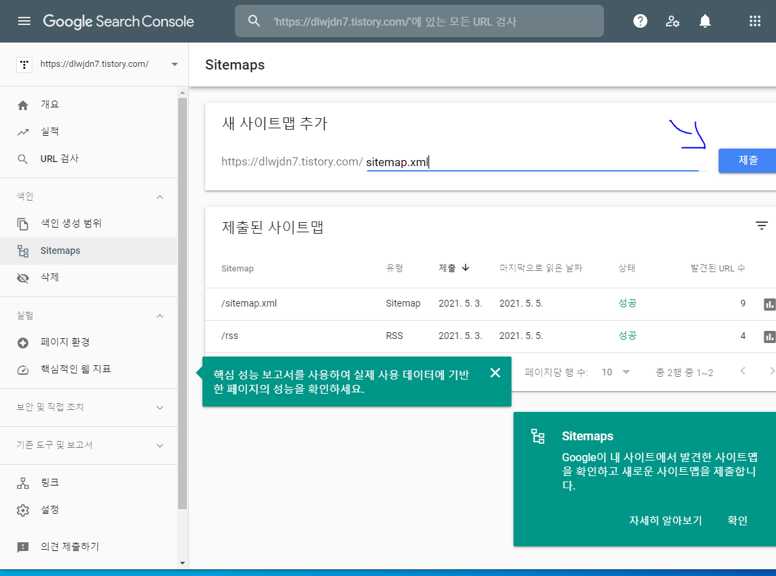Screen dimensions: 776x576
Task: Click the pages icon next to 색인 생성 범위
Action: pos(23,224)
